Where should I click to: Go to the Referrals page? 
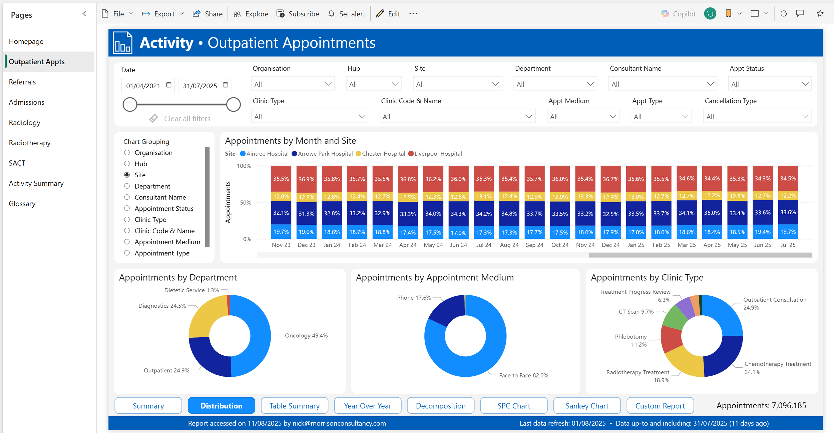22,82
